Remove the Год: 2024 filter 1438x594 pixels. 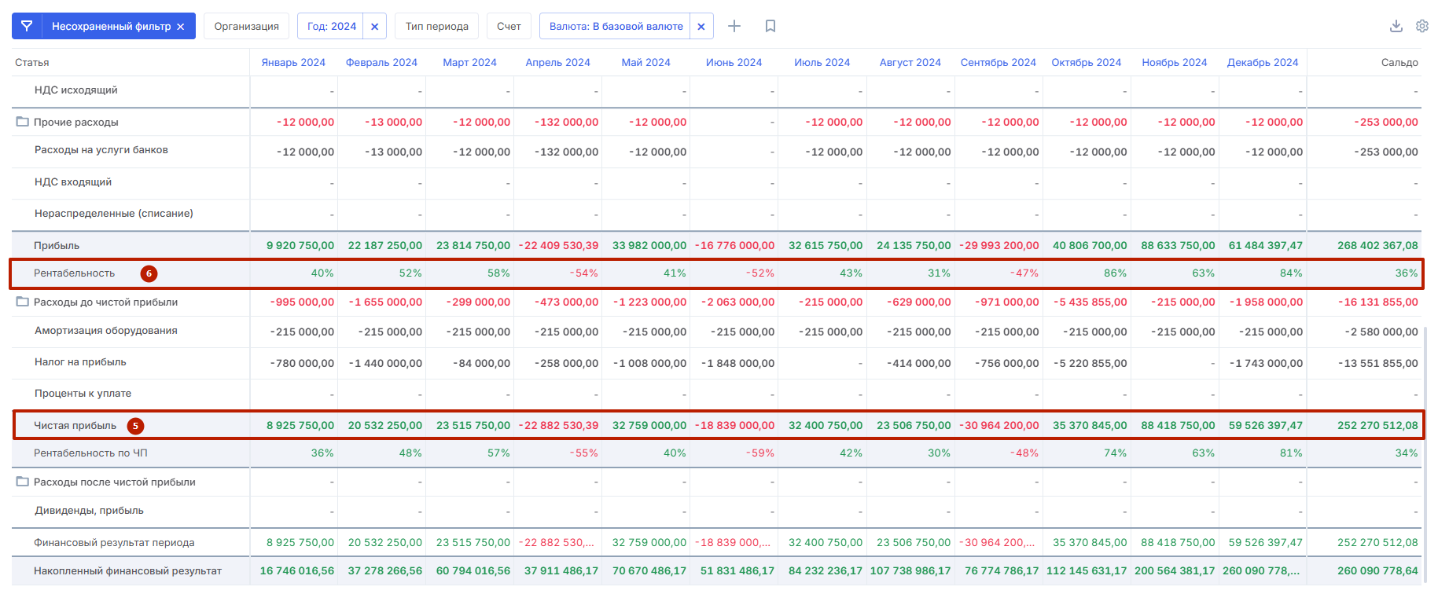click(x=375, y=27)
